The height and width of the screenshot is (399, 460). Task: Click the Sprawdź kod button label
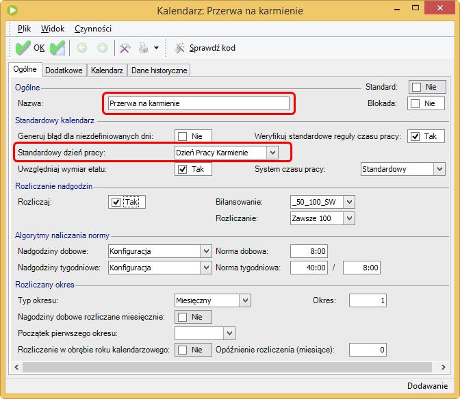(212, 48)
